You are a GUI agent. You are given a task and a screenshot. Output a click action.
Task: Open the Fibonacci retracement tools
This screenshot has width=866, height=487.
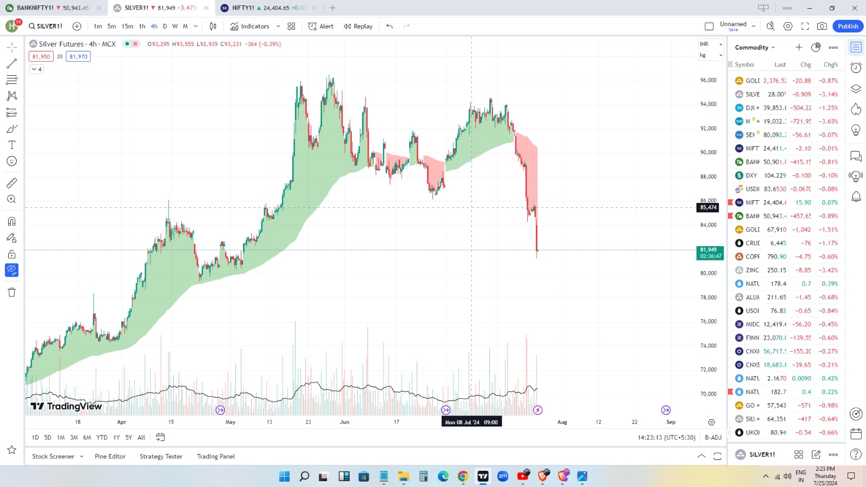coord(11,80)
